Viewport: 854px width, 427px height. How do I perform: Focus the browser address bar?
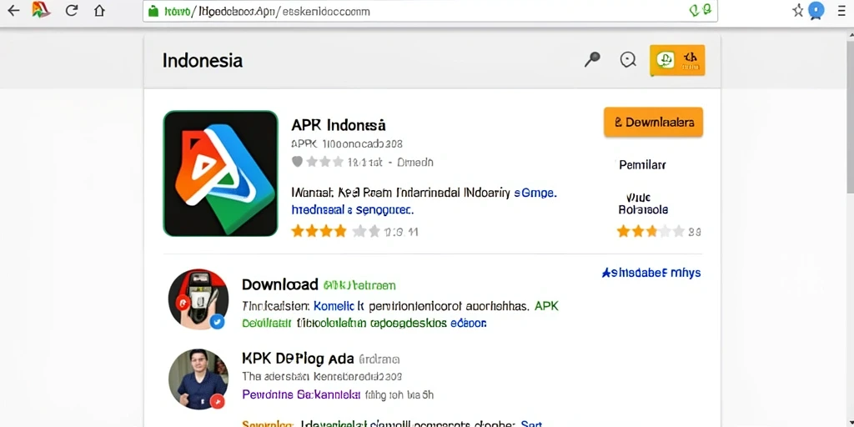(x=430, y=11)
